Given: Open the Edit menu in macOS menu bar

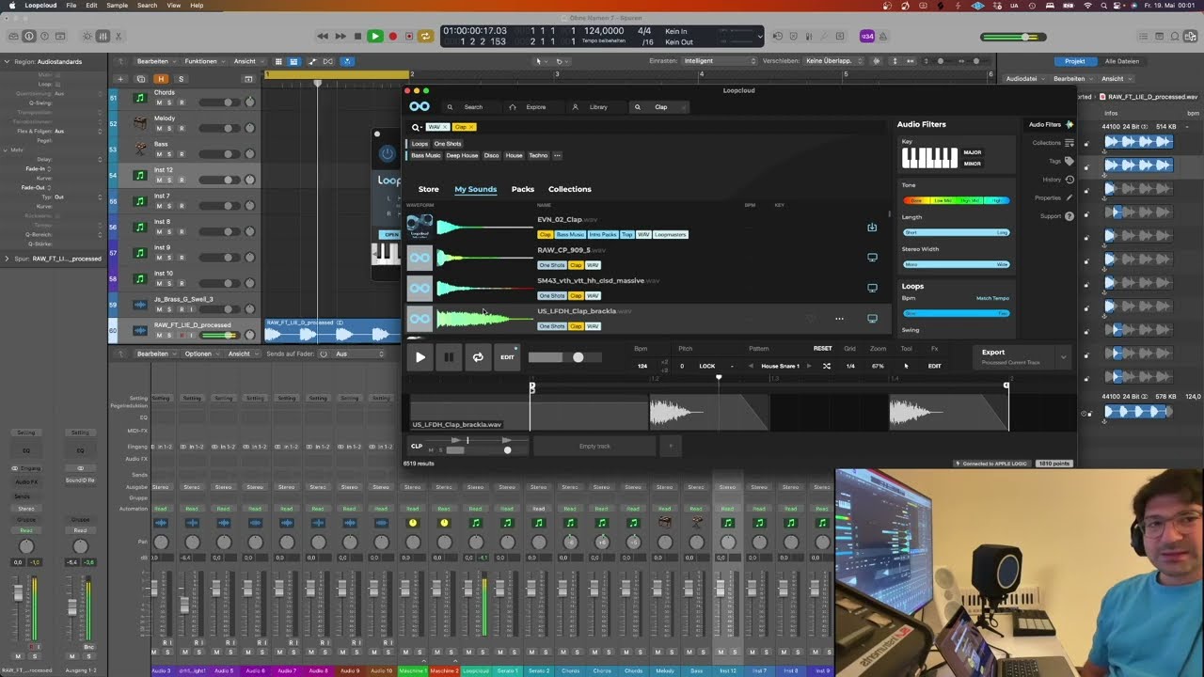Looking at the screenshot, I should click(91, 6).
